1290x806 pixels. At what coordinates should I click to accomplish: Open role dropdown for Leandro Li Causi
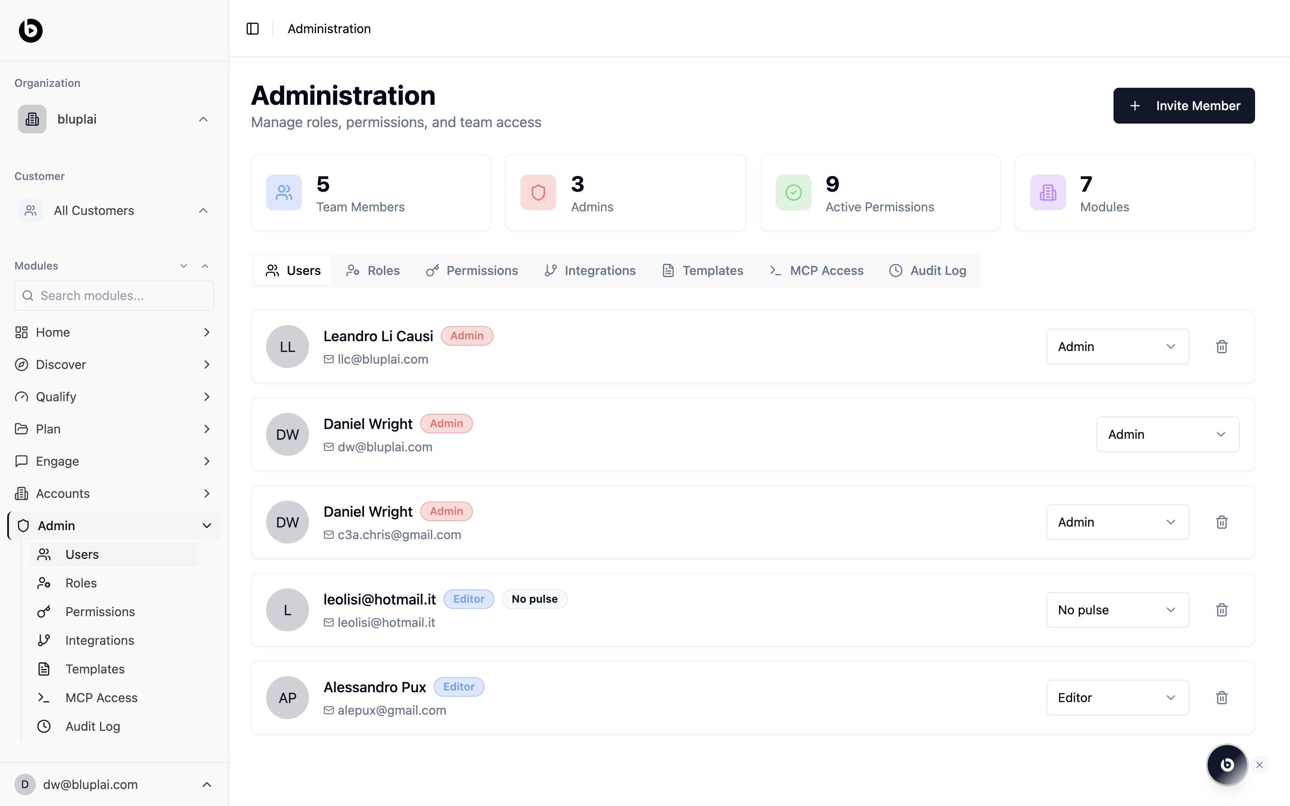coord(1117,347)
